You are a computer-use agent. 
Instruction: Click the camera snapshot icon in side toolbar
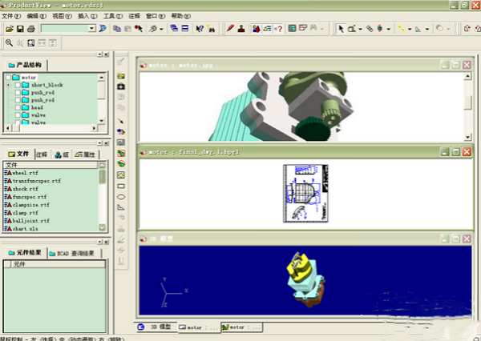[x=121, y=86]
